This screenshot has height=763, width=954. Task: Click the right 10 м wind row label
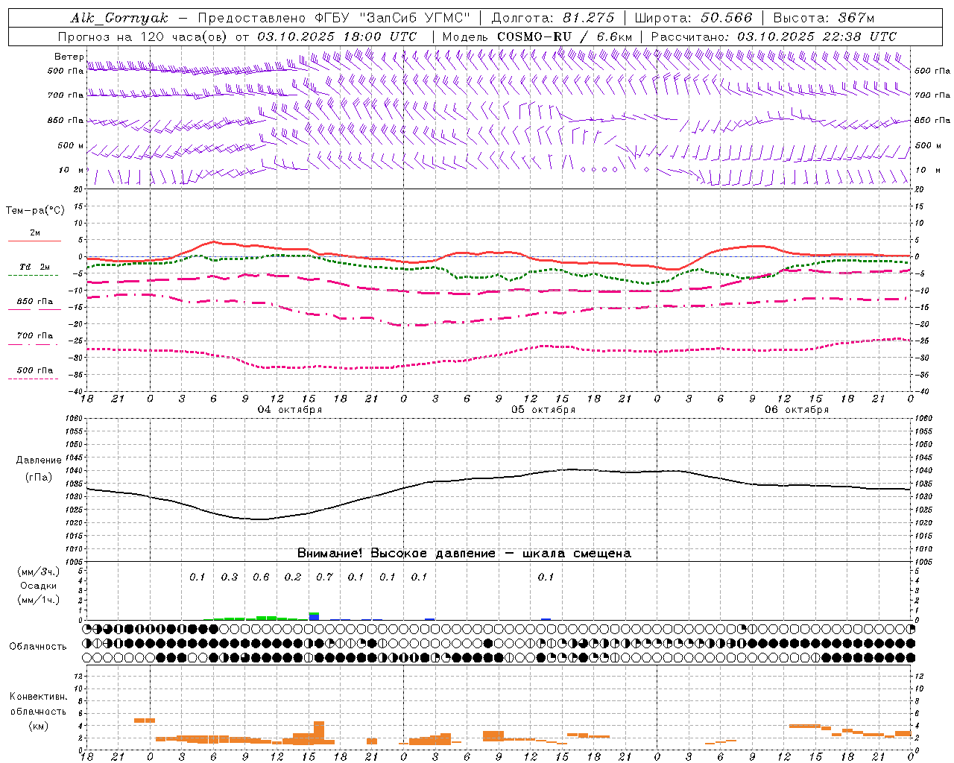click(928, 170)
